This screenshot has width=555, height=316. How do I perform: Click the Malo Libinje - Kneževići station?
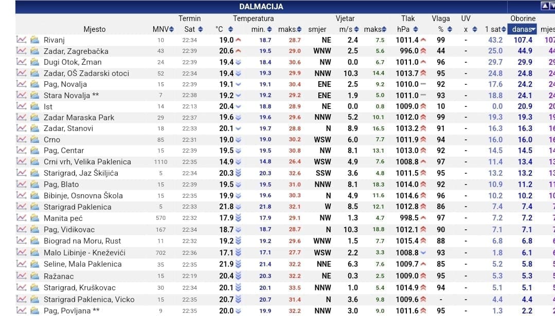point(84,252)
